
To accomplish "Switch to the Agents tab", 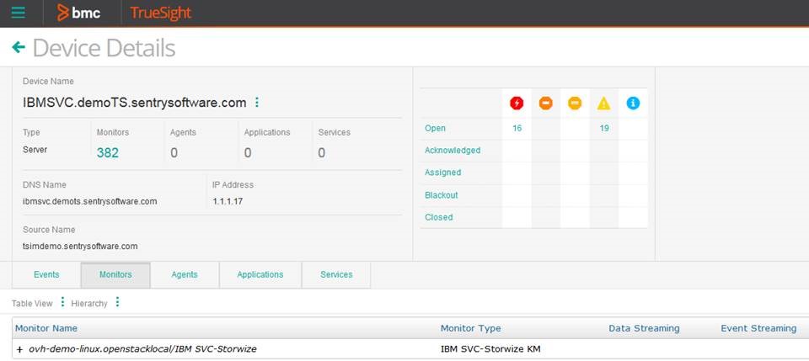I will click(x=185, y=274).
